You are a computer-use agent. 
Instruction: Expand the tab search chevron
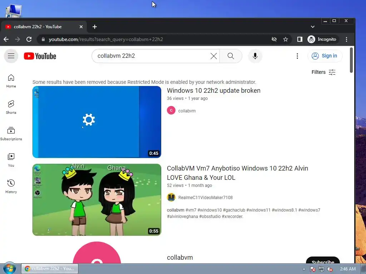312,27
